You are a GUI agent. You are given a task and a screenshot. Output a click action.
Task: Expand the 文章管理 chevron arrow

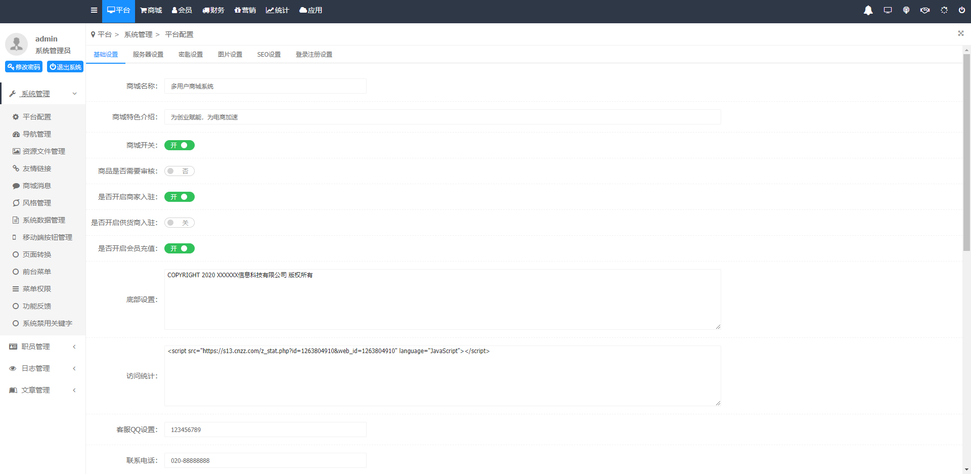(74, 390)
